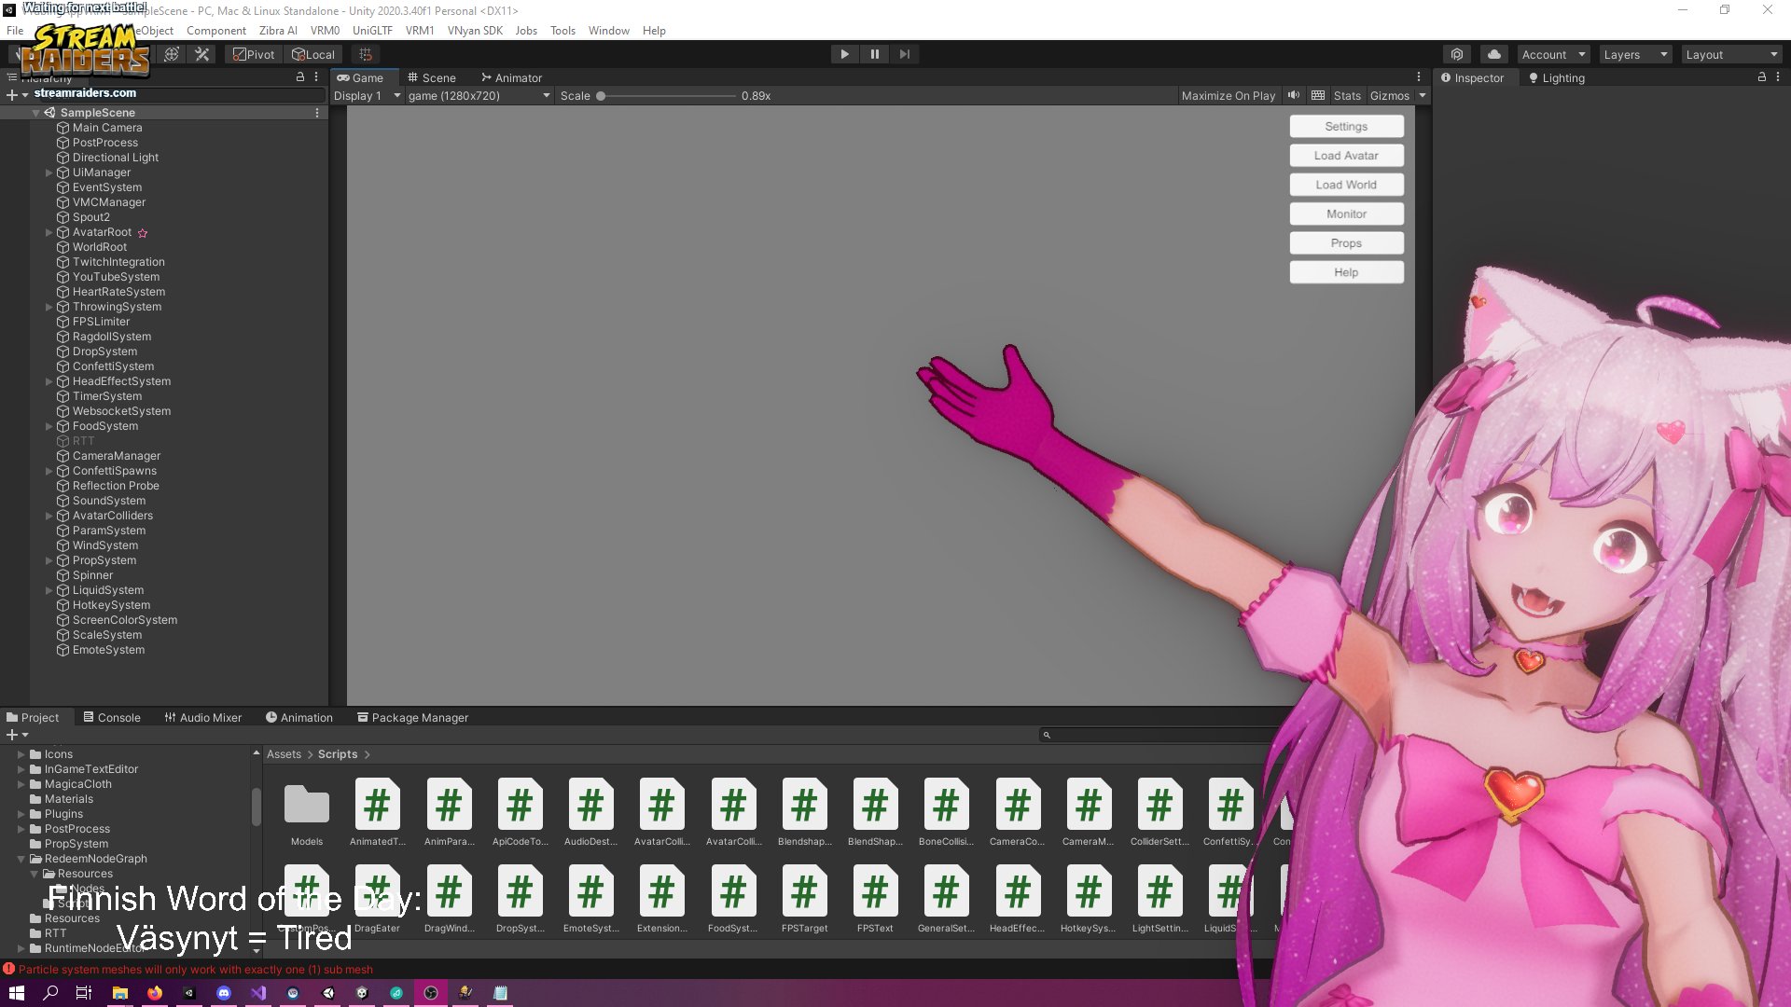Toggle Maximize On Play in the Game view

(1228, 95)
